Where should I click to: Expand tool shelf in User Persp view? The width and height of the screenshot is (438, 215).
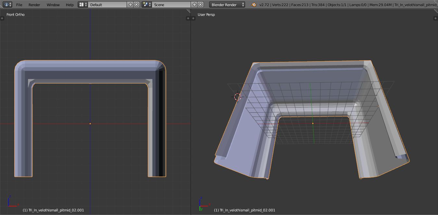pyautogui.click(x=194, y=18)
